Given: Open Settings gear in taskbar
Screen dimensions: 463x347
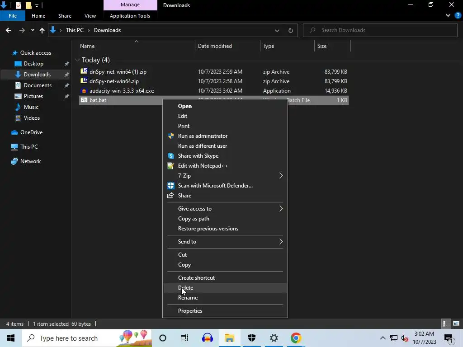Looking at the screenshot, I should pos(274,338).
